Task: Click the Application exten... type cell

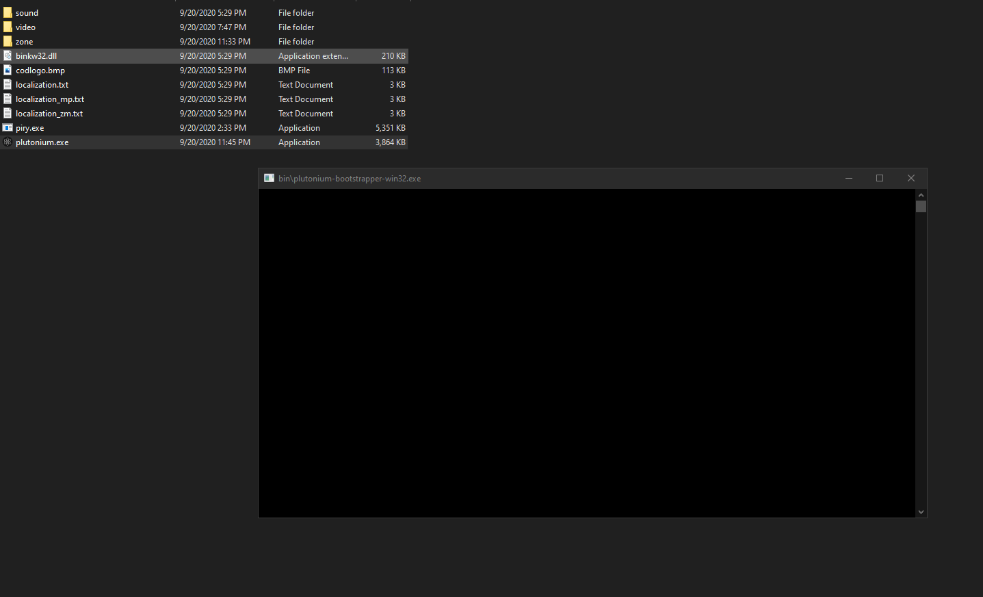Action: tap(313, 56)
